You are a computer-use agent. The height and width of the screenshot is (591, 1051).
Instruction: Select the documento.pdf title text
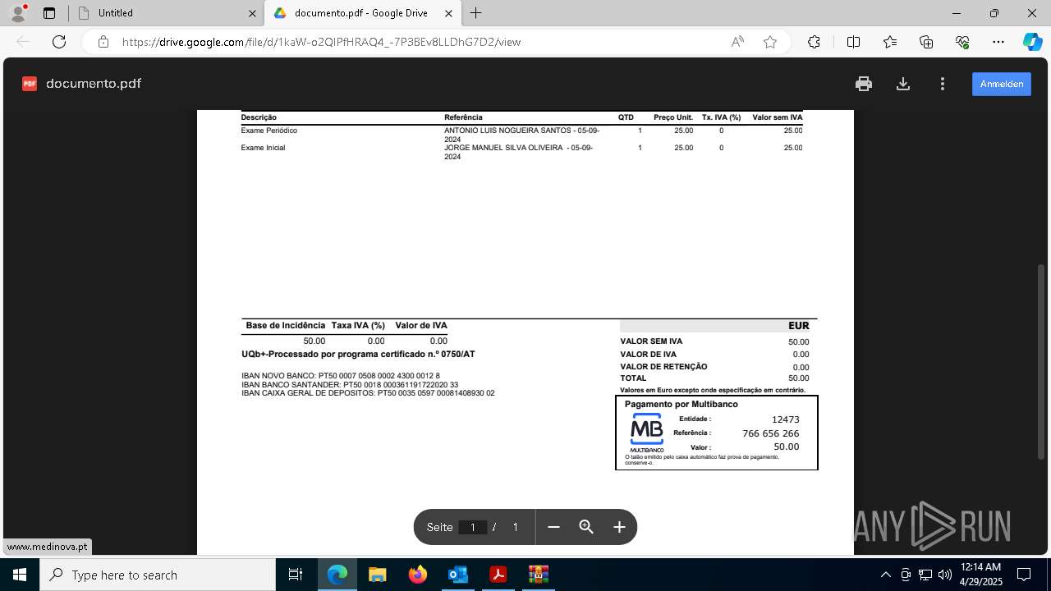pos(94,84)
